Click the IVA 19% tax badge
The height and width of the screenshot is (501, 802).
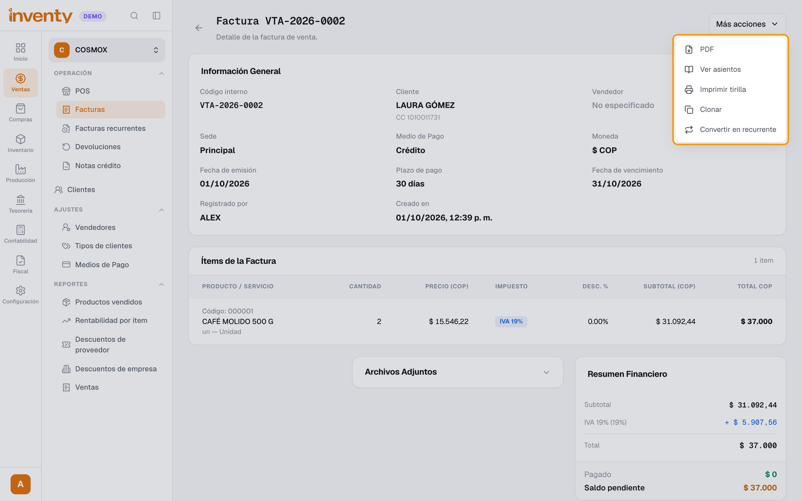pyautogui.click(x=511, y=321)
